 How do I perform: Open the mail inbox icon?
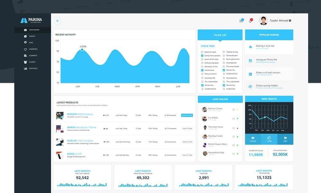(241, 21)
